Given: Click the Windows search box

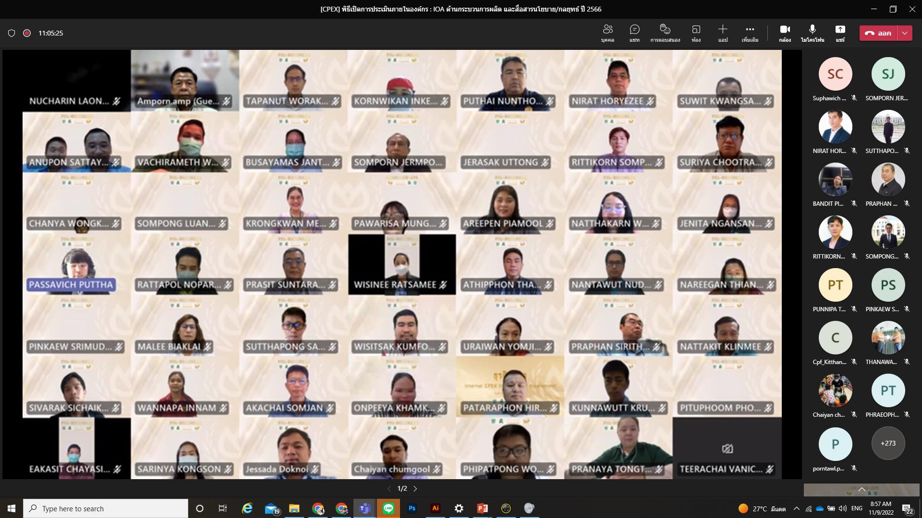Looking at the screenshot, I should [106, 508].
